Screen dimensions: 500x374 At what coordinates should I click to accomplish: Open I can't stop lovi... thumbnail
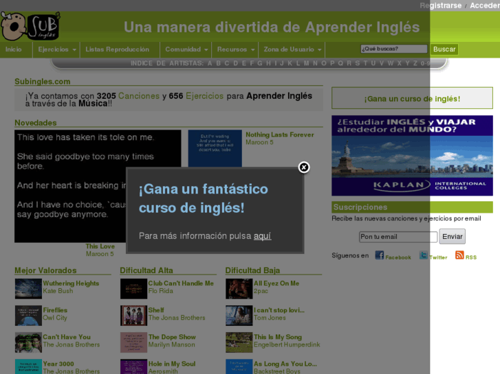pos(239,316)
